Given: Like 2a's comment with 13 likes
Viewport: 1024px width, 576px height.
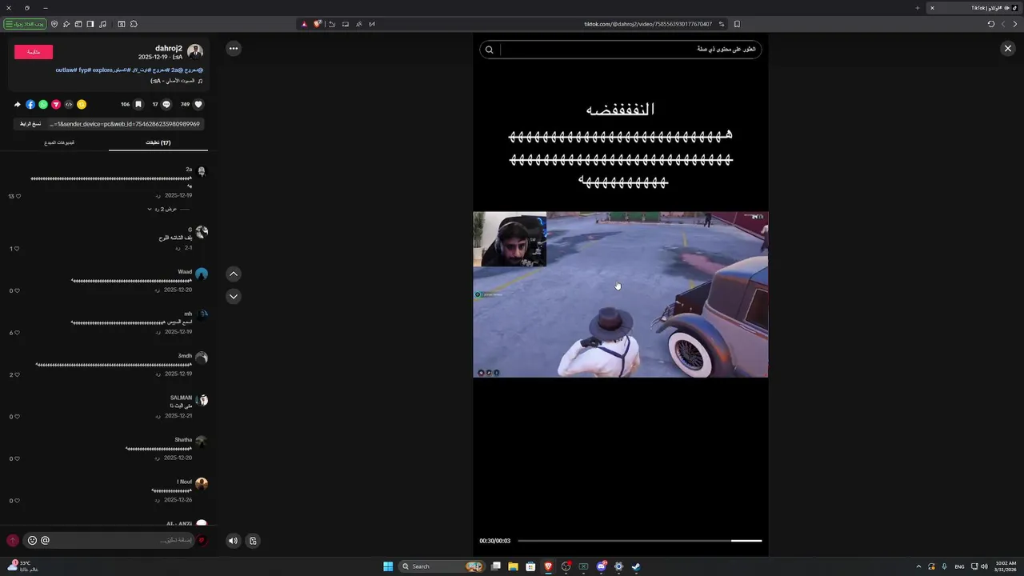Looking at the screenshot, I should click(18, 196).
